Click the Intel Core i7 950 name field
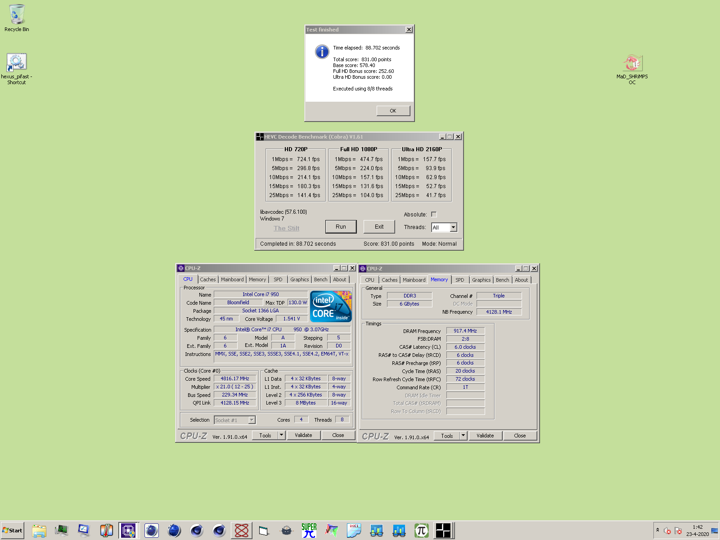The width and height of the screenshot is (720, 540). (x=261, y=294)
